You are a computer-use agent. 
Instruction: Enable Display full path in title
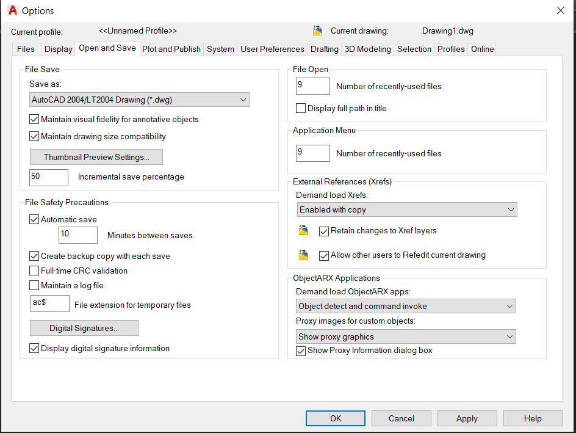pyautogui.click(x=301, y=108)
